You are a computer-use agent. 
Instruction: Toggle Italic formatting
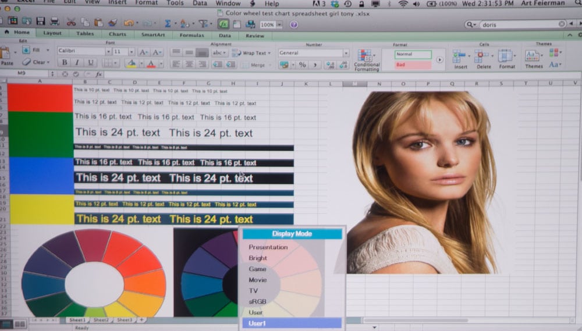coord(77,62)
